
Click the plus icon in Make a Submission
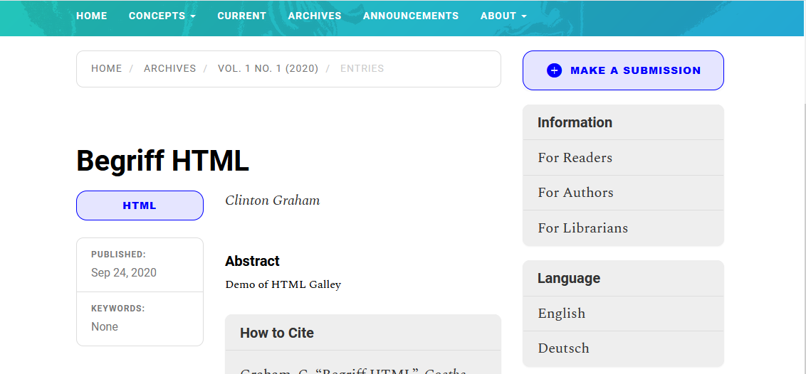tap(554, 70)
